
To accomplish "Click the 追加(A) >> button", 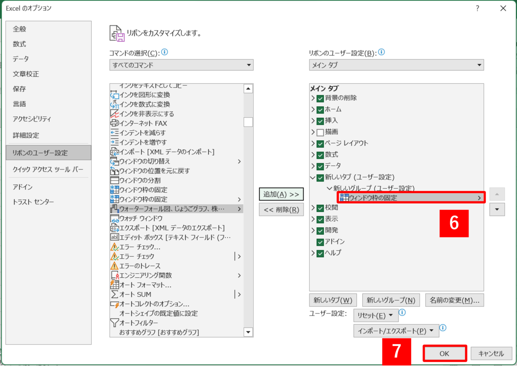I will (281, 194).
